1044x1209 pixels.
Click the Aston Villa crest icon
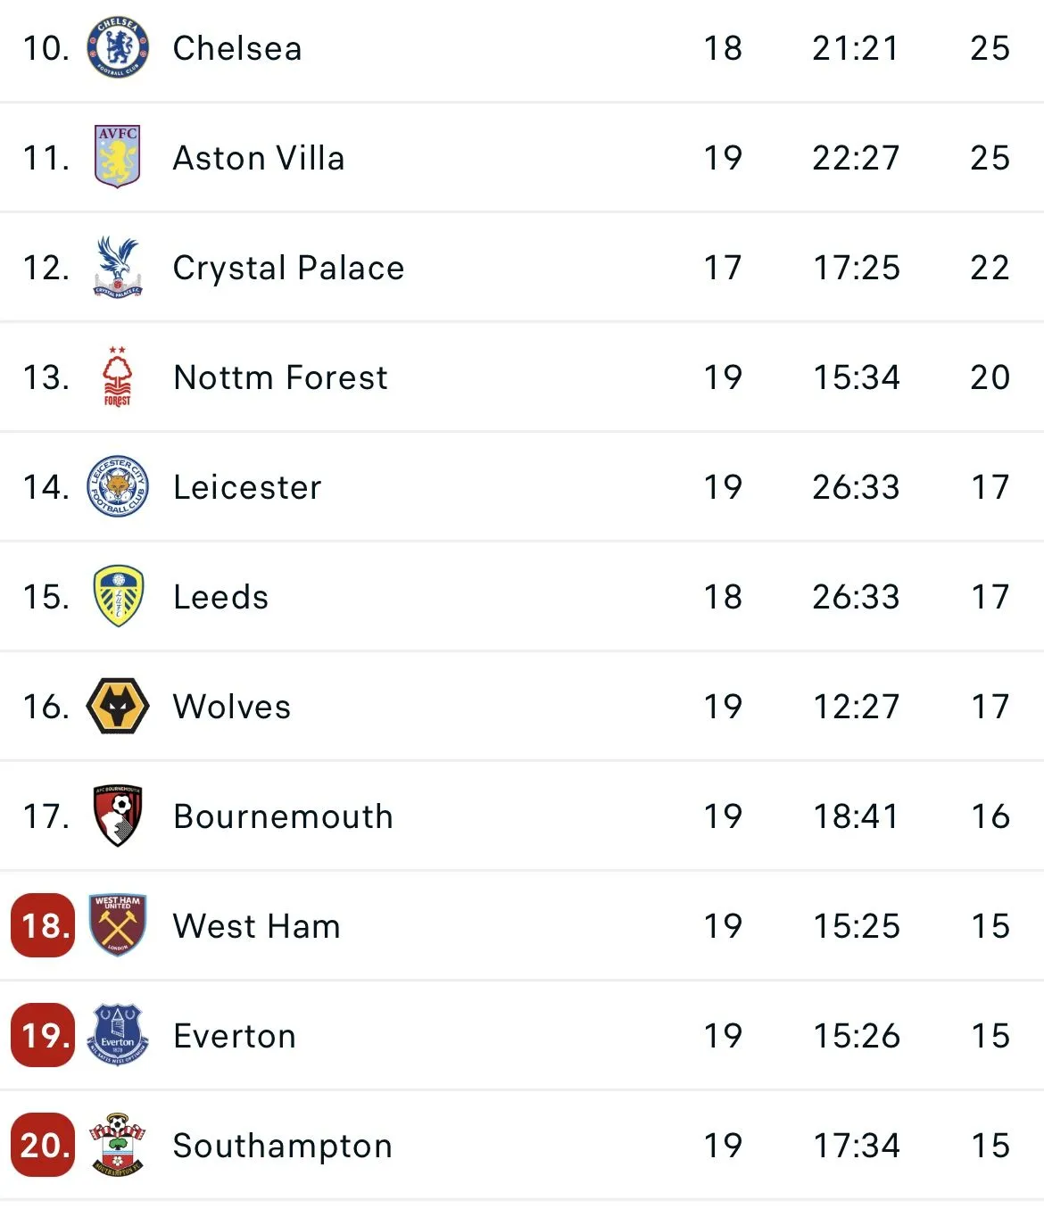[118, 157]
